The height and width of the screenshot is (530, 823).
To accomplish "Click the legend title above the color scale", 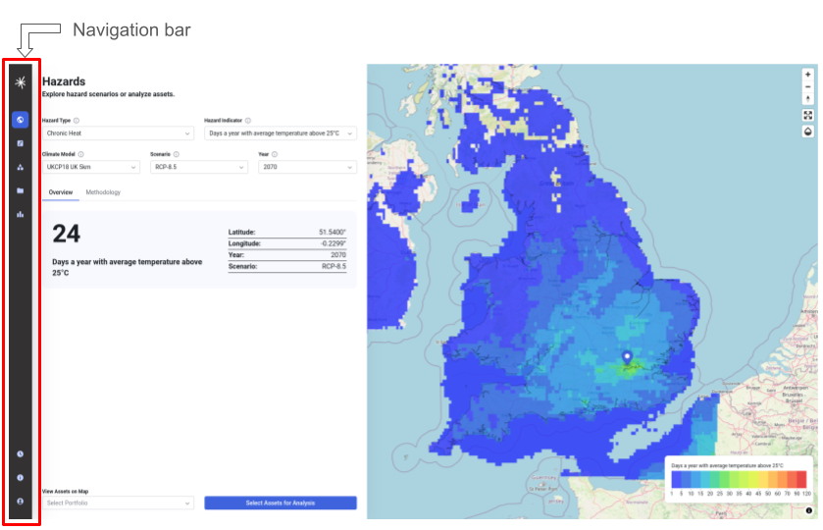I will 727,466.
